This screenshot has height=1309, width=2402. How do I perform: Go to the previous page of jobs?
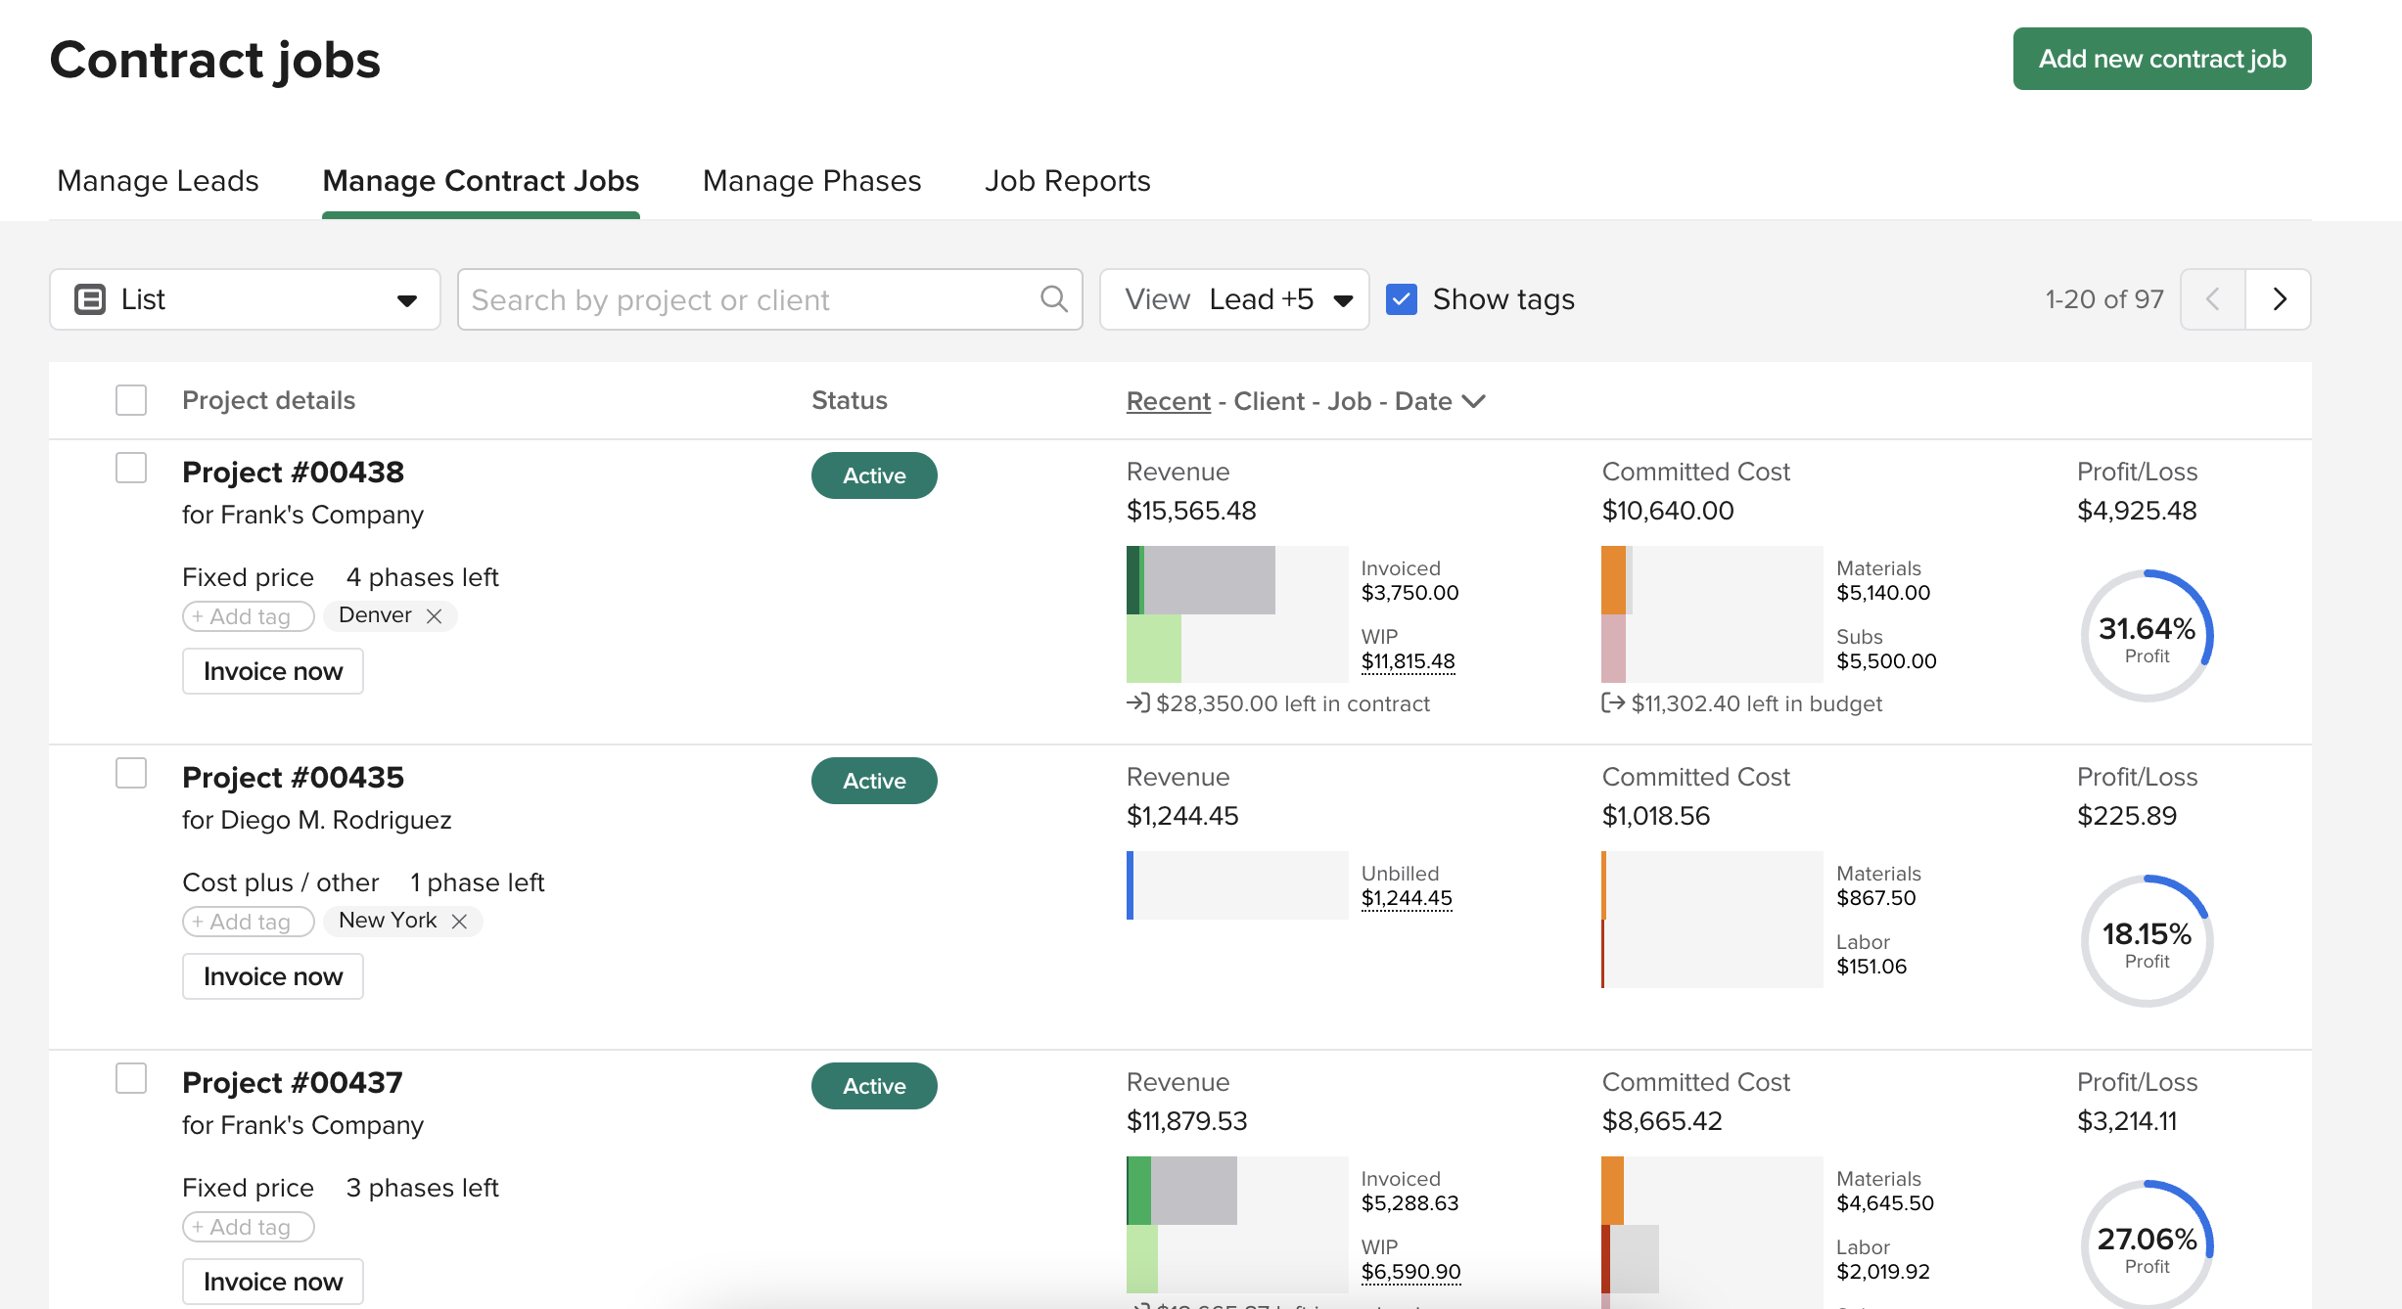click(x=2213, y=299)
